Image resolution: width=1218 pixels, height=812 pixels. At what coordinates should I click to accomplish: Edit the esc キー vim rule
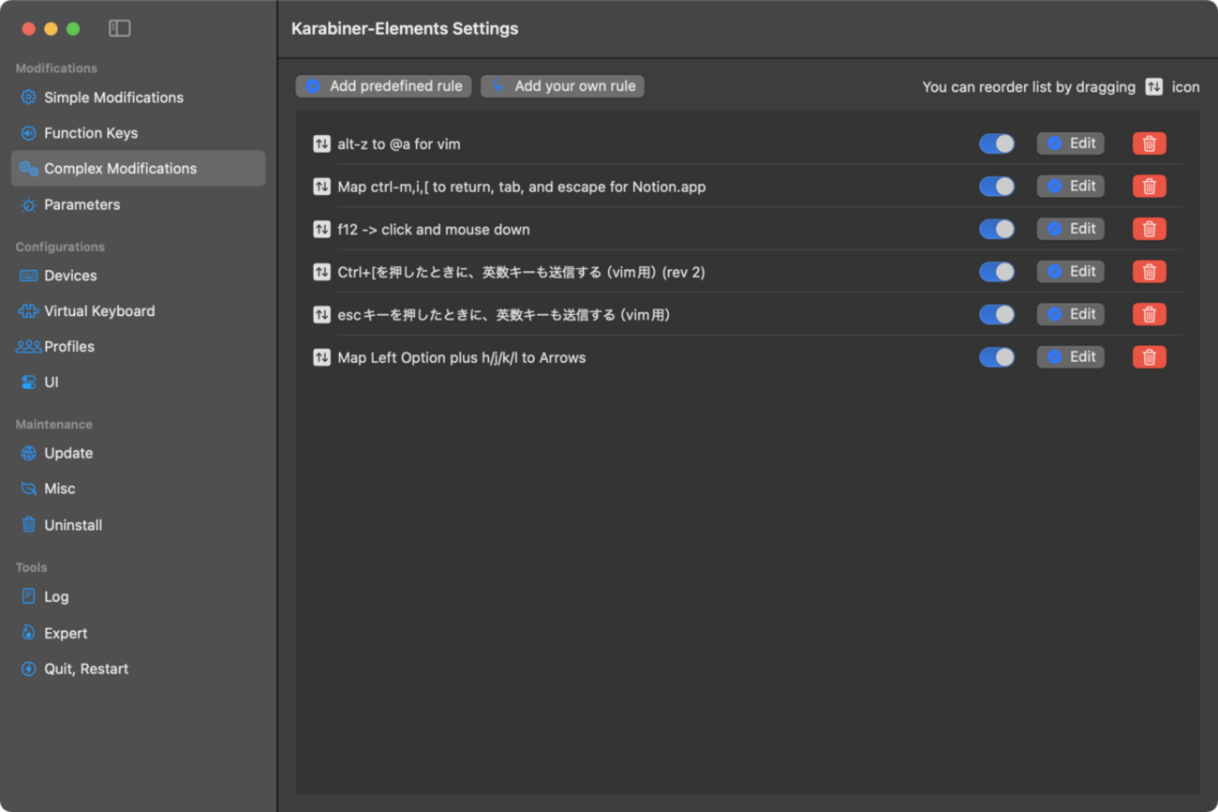coord(1070,314)
